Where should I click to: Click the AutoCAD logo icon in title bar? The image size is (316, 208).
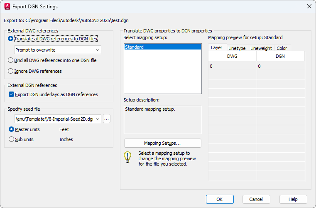point(7,7)
